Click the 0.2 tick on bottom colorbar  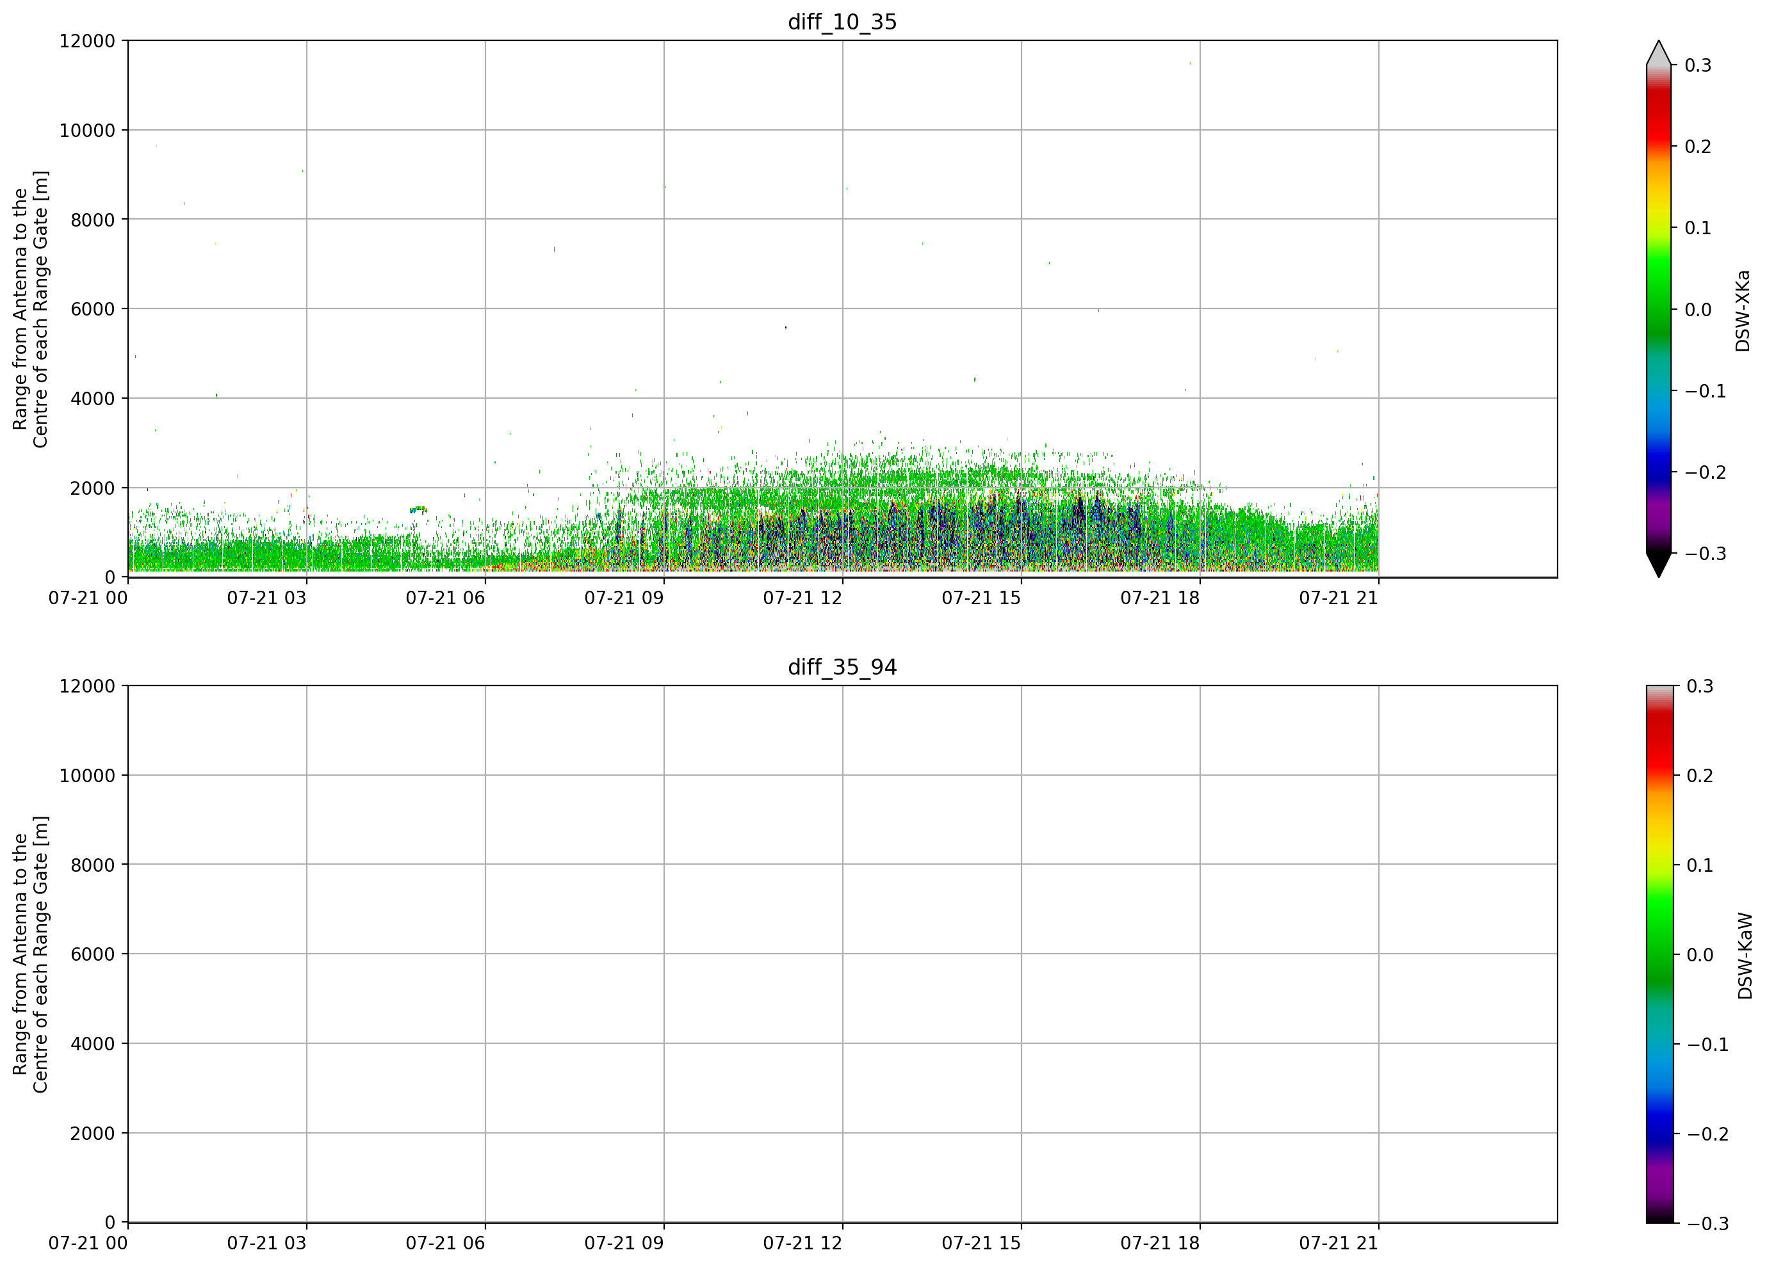click(1700, 776)
